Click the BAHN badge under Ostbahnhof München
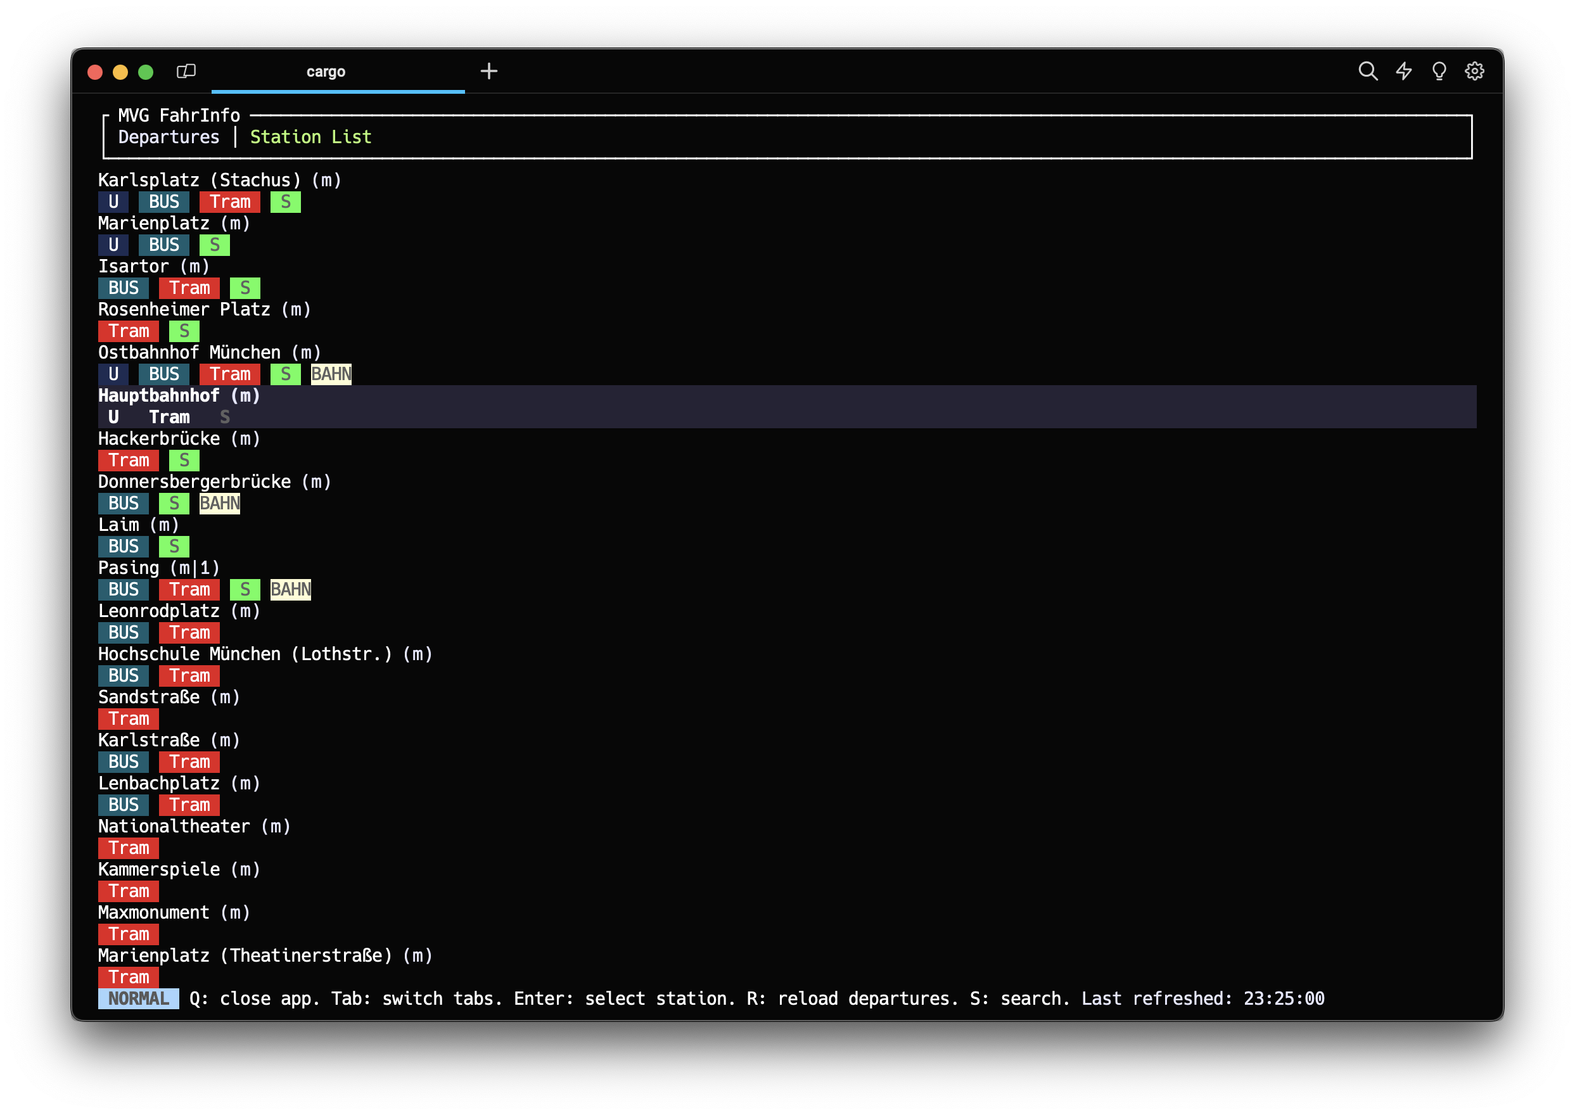The image size is (1575, 1115). (331, 374)
